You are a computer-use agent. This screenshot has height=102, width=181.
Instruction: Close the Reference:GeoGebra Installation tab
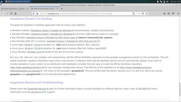57,9
